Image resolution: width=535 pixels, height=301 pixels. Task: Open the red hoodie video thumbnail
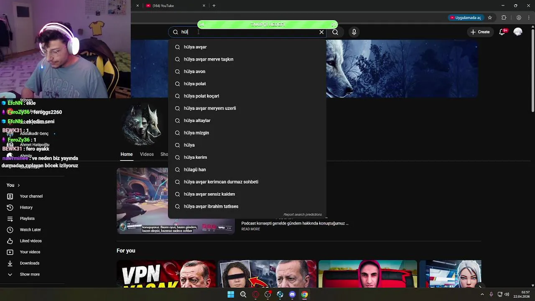(368, 274)
